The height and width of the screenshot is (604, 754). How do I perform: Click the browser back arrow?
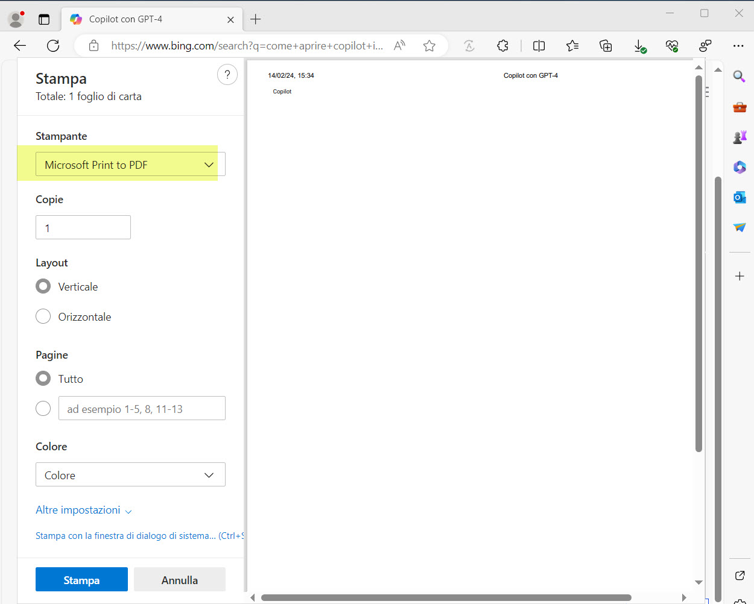tap(20, 46)
